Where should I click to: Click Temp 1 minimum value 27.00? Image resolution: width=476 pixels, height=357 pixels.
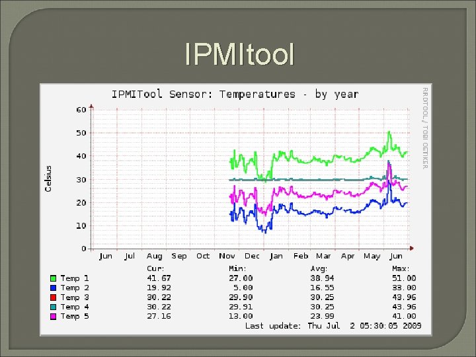241,278
